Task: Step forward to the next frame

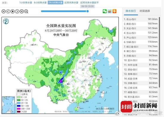Action: tap(17, 11)
